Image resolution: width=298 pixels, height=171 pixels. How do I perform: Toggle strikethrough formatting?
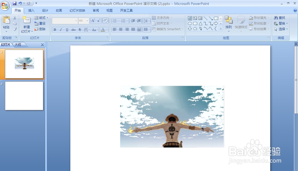pos(73,30)
